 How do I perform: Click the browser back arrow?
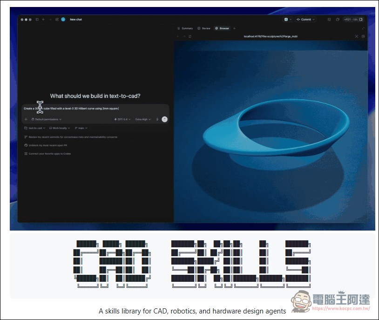tap(178, 36)
